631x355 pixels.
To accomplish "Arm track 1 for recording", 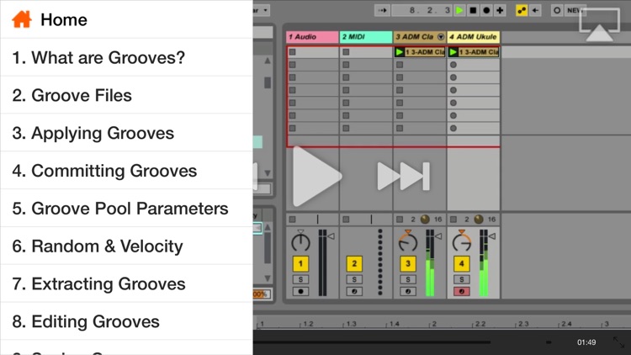I will click(x=300, y=291).
